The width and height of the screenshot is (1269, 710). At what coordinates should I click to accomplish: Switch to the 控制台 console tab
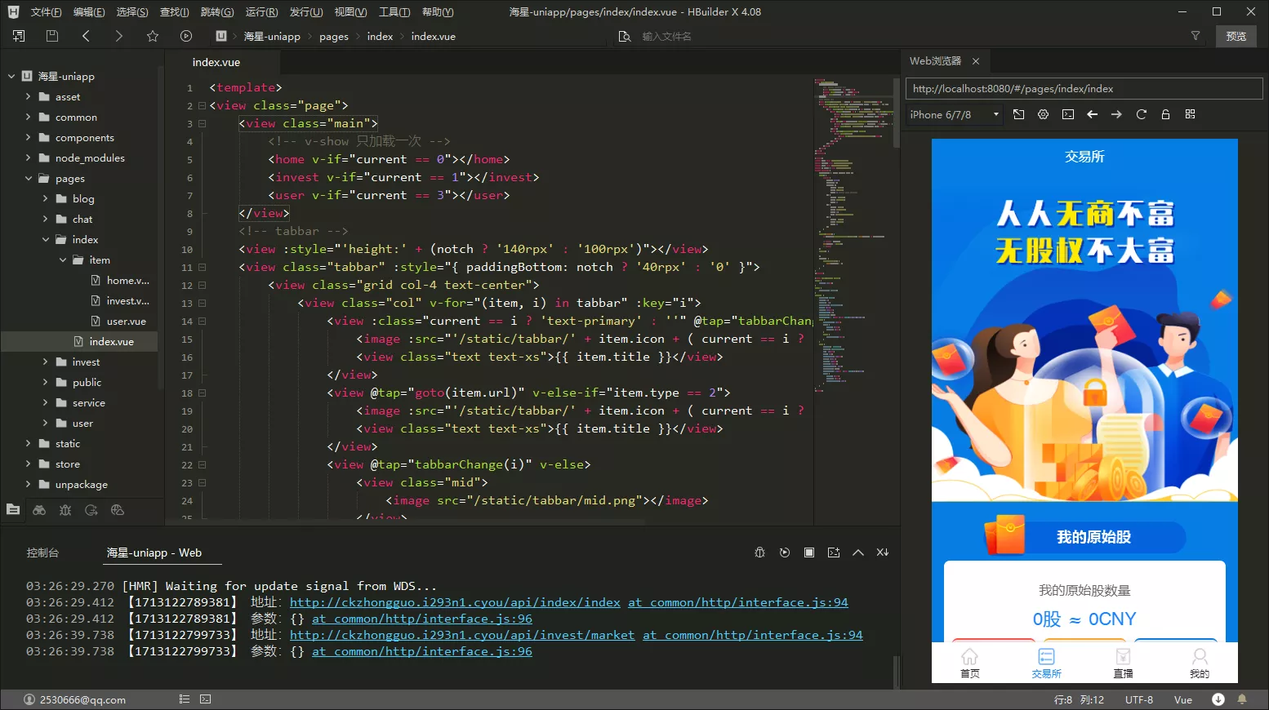pyautogui.click(x=42, y=552)
